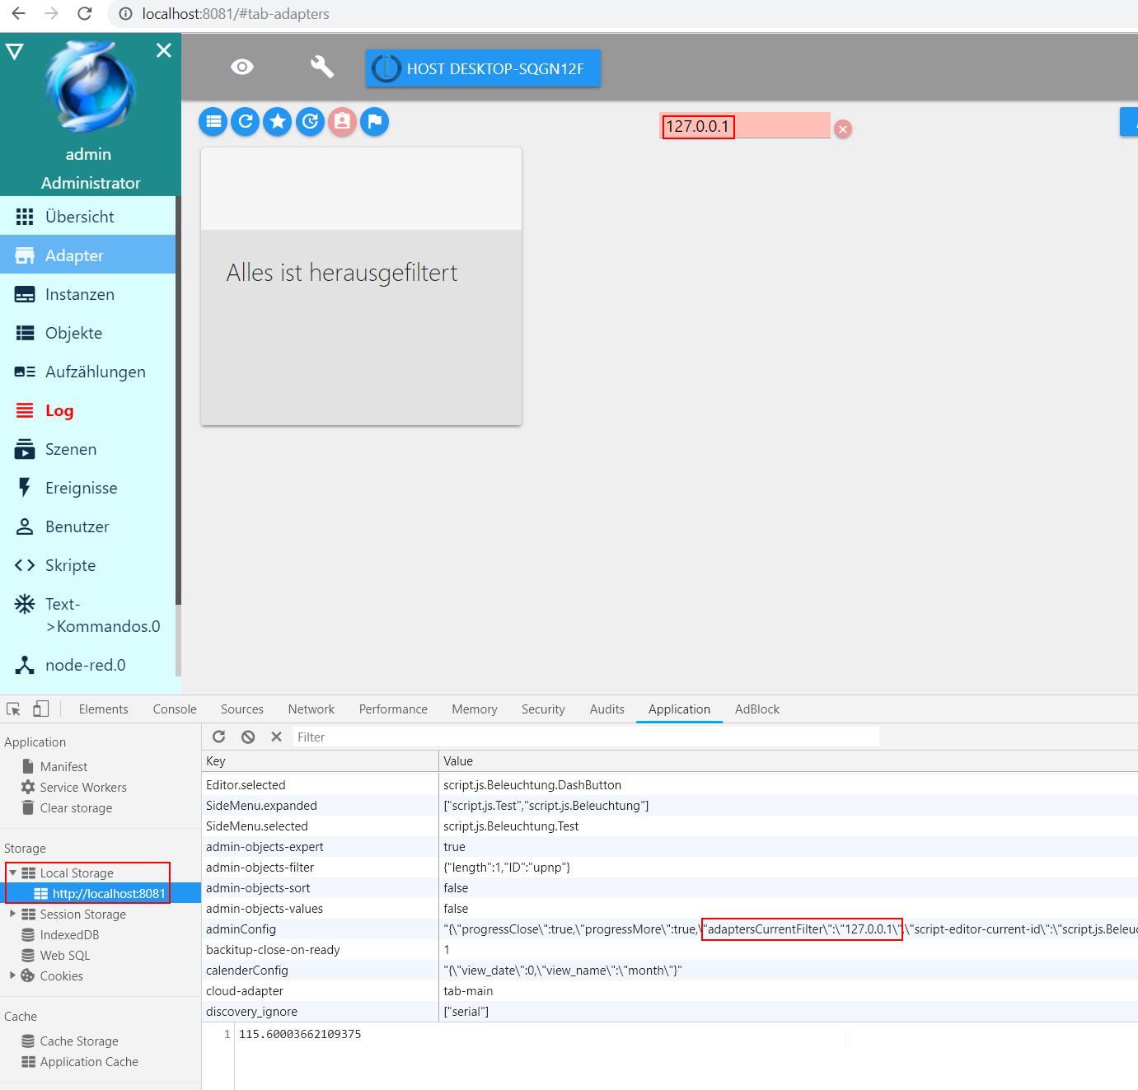Click the browser forward arrow
The width and height of the screenshot is (1138, 1090).
click(x=51, y=13)
